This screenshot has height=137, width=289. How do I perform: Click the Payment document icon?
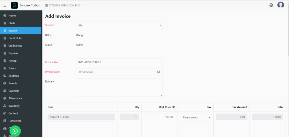point(5,53)
